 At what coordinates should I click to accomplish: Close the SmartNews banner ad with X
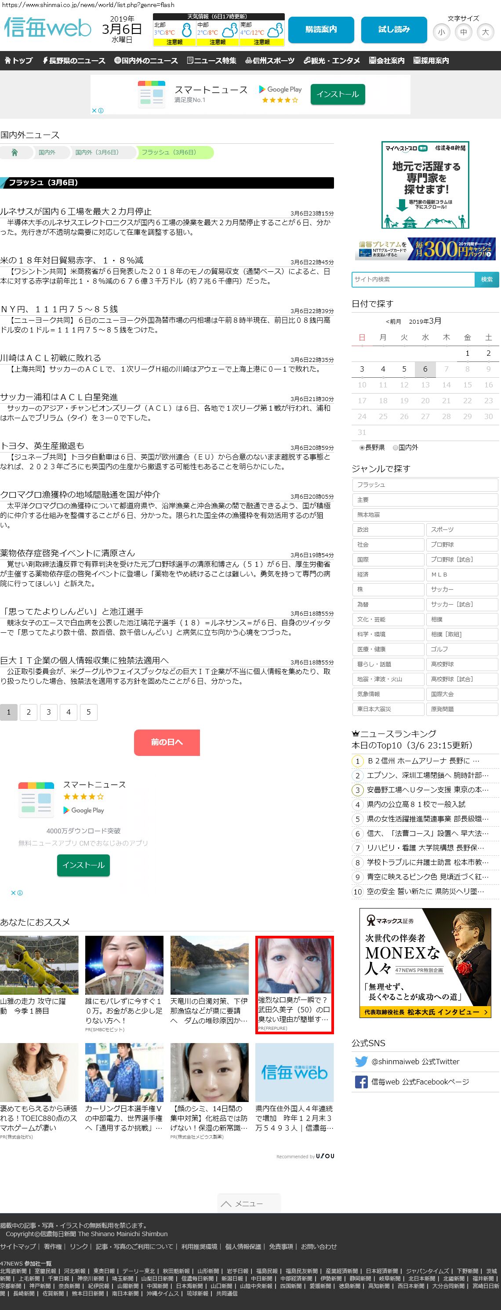click(94, 110)
